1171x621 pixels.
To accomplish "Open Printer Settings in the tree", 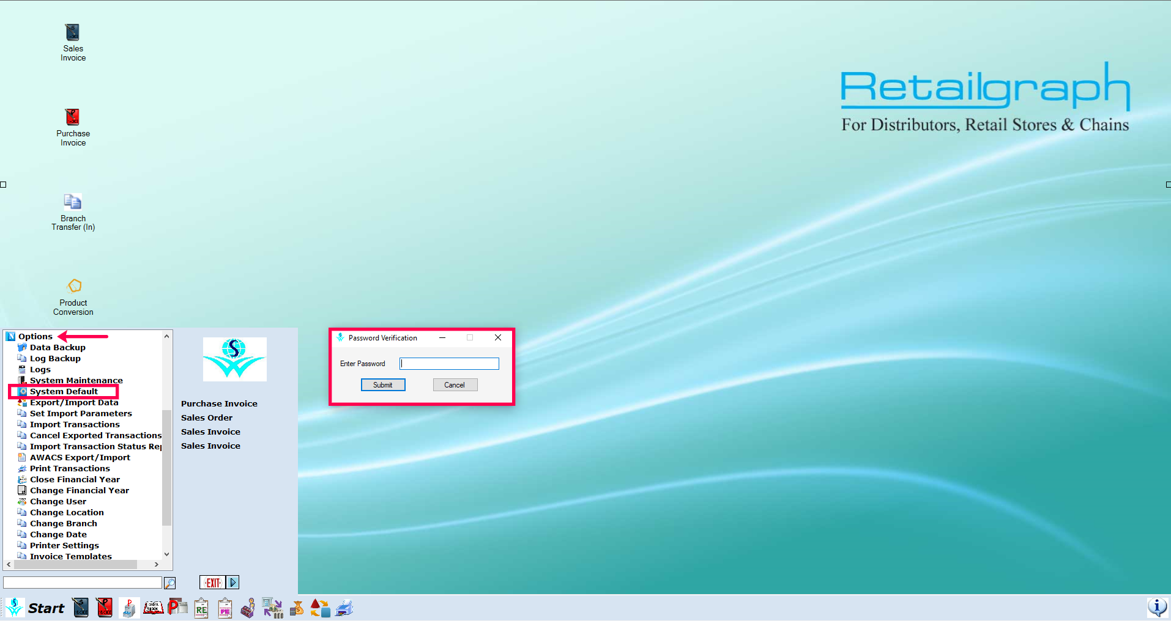I will 64,545.
